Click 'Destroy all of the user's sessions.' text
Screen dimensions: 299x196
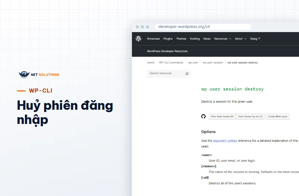(232, 183)
